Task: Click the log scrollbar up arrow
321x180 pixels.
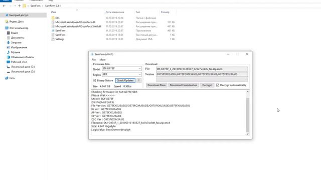Action: click(x=247, y=92)
